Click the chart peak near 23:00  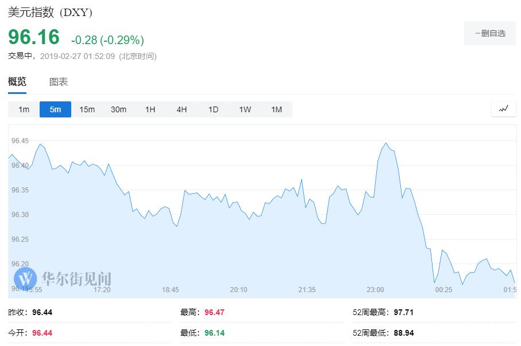point(385,143)
